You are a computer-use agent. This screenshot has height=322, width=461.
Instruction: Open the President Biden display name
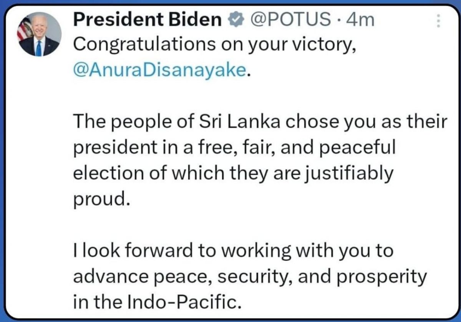147,20
